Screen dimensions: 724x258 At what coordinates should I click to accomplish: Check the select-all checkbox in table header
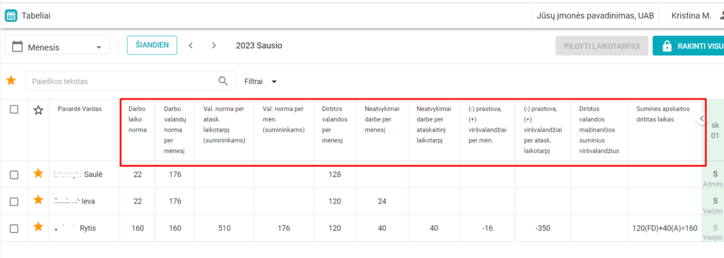[x=14, y=109]
